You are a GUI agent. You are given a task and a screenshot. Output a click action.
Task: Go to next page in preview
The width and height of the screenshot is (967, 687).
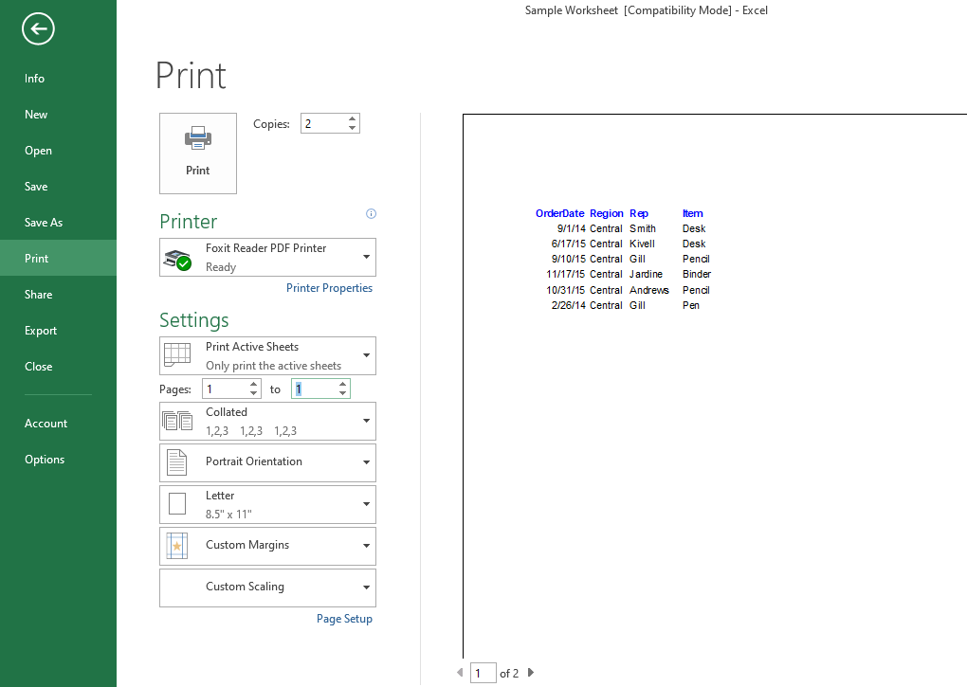point(531,673)
